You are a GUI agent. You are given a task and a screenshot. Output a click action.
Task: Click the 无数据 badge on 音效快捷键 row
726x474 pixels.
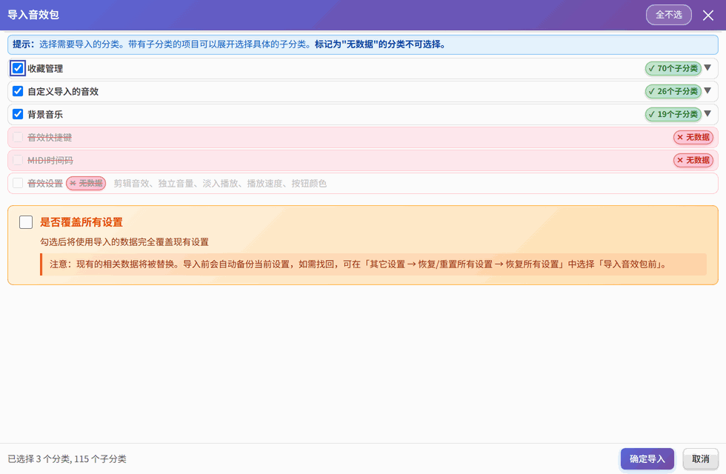(693, 138)
